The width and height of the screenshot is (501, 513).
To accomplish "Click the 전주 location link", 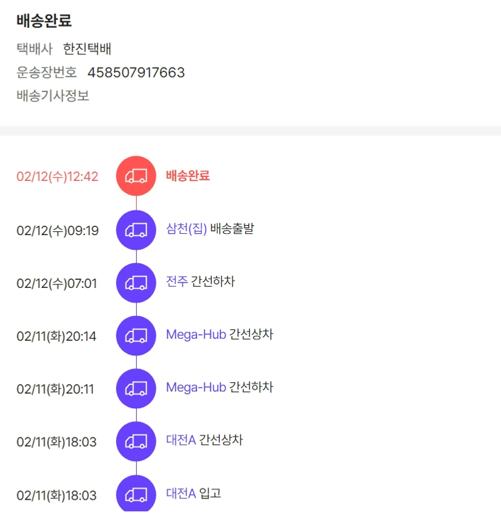I will pos(177,282).
